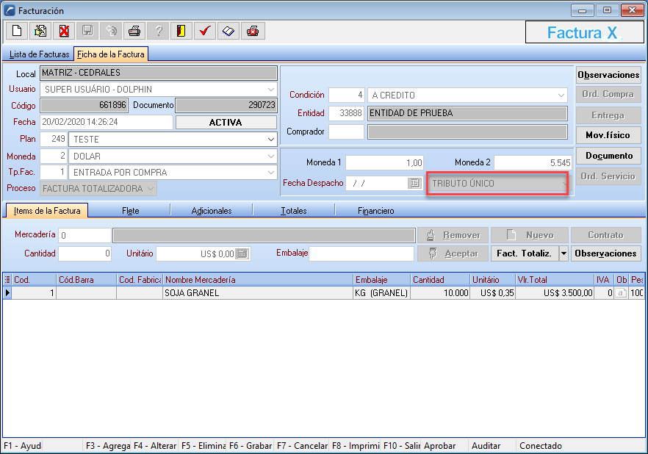Click the Comprador code input field
This screenshot has width=648, height=454.
coord(346,131)
